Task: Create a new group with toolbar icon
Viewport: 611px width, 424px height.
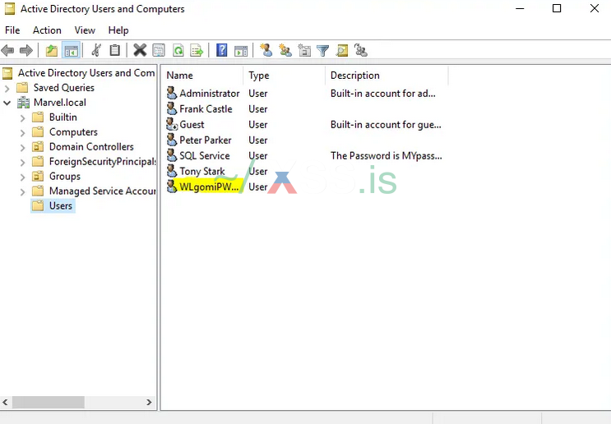Action: tap(285, 50)
